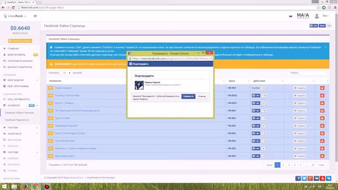Click the Facebook social icon in footer
Screen dimensions: 338x190
click(x=298, y=178)
